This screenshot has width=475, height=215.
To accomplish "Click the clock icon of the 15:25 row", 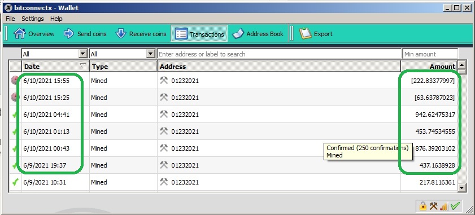I will pos(15,97).
